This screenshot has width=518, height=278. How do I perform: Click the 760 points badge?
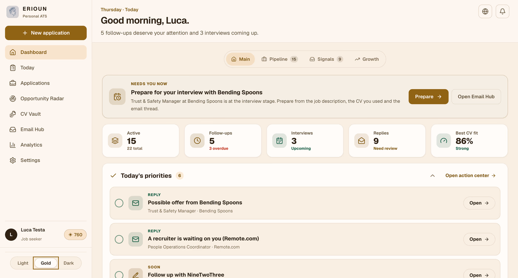pos(75,235)
